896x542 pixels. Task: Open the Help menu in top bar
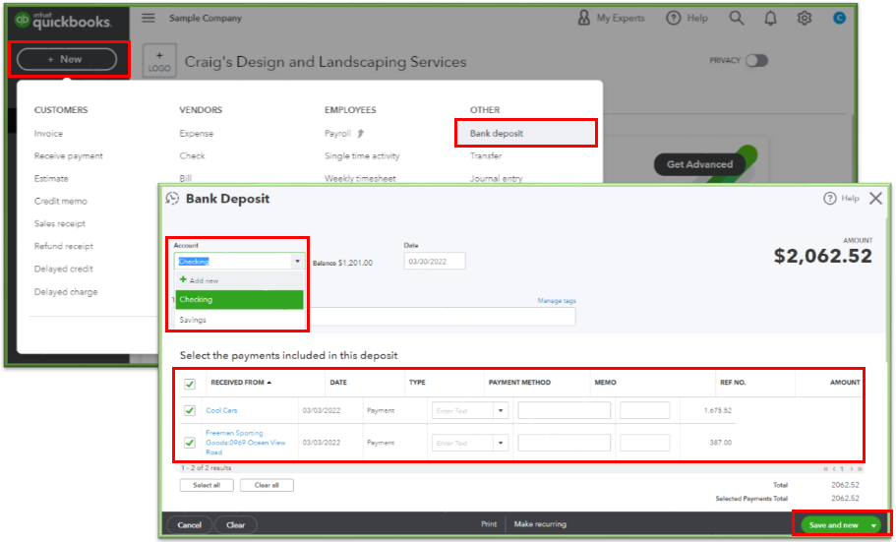point(687,19)
